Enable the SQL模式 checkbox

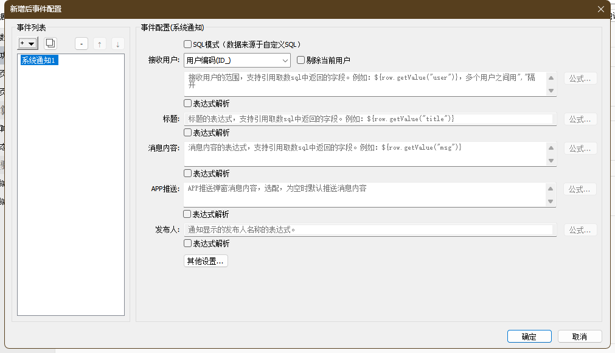(x=188, y=44)
